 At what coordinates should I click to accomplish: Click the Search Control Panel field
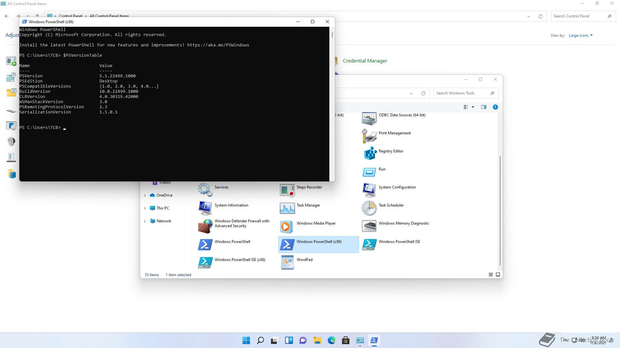[x=583, y=16]
